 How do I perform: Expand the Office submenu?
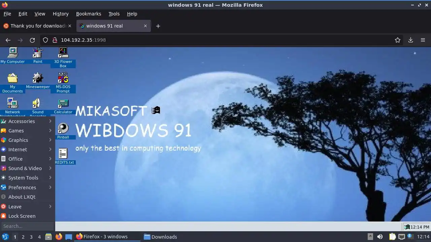point(27,159)
